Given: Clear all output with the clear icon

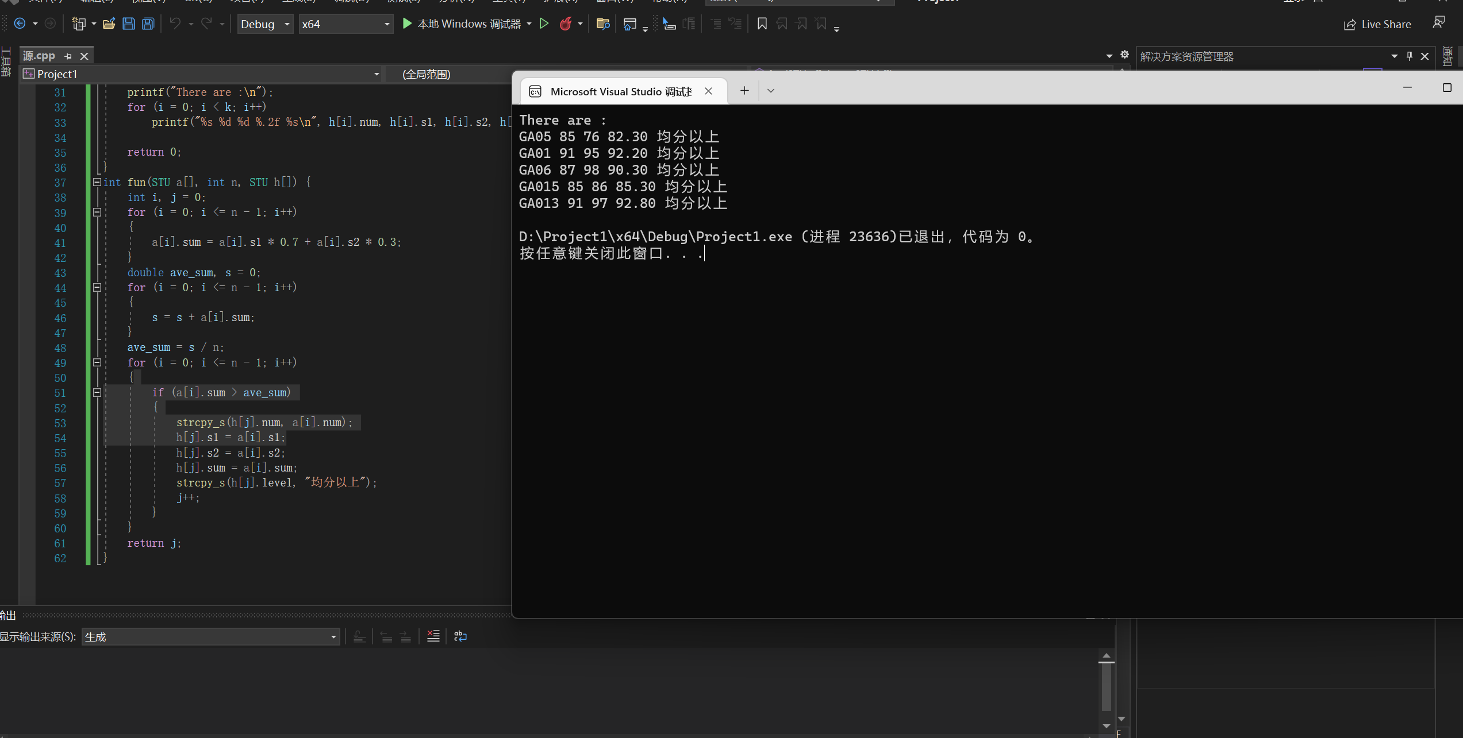Looking at the screenshot, I should (433, 636).
